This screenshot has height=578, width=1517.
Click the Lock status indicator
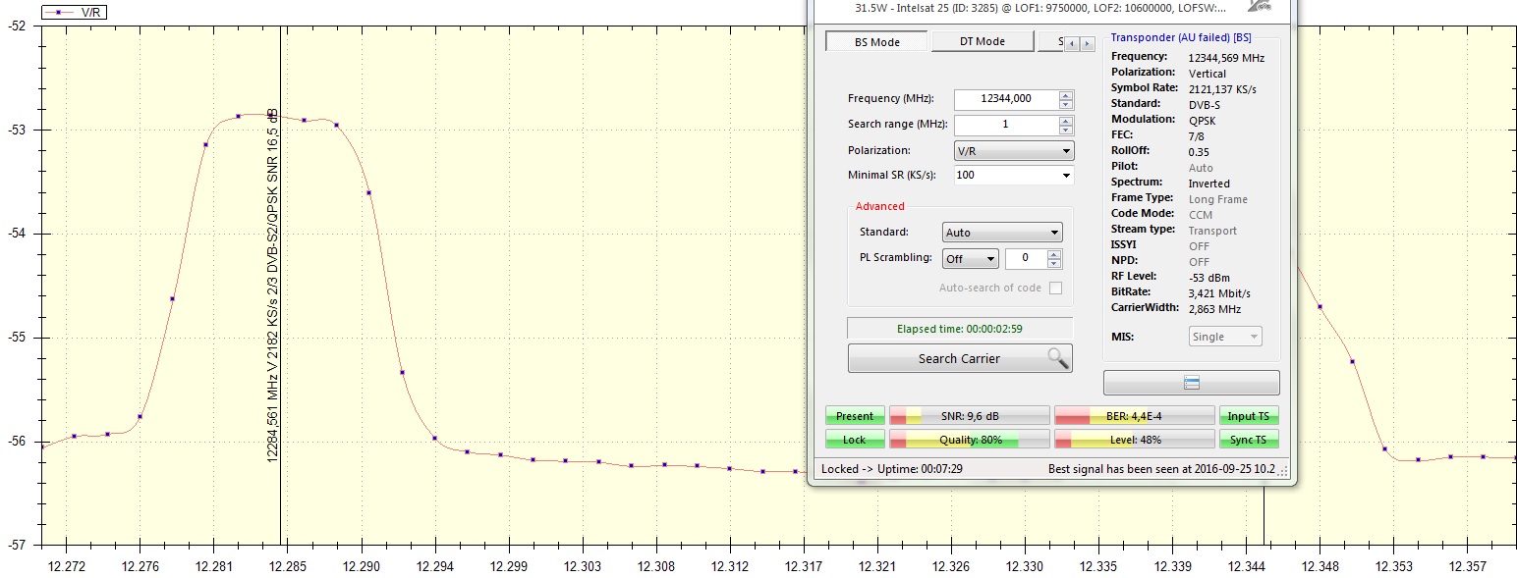coord(855,440)
